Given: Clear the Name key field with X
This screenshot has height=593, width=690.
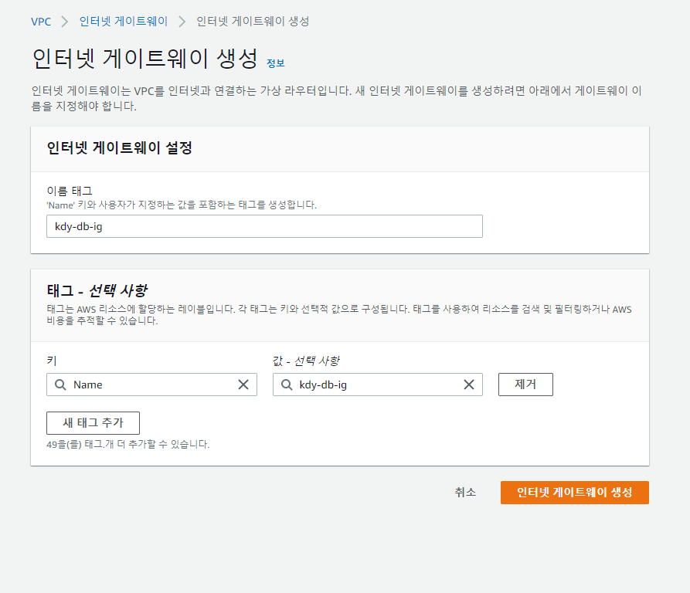Looking at the screenshot, I should point(243,385).
